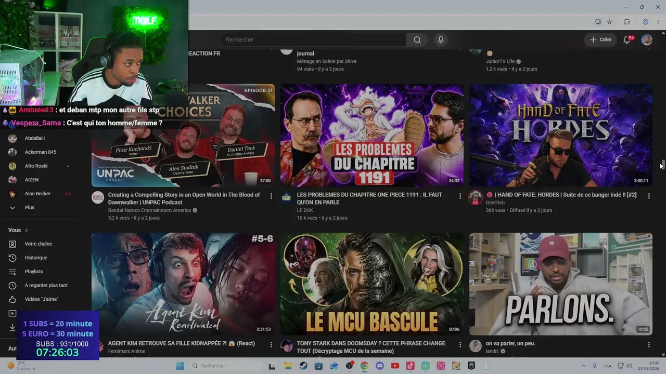Open options for Tony Stark Doomsday video
This screenshot has width=666, height=374.
point(460,344)
